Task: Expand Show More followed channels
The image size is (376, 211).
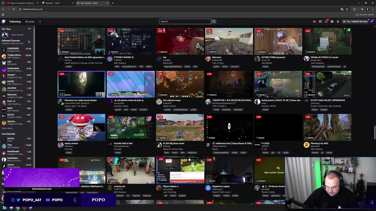Action: pos(7,128)
